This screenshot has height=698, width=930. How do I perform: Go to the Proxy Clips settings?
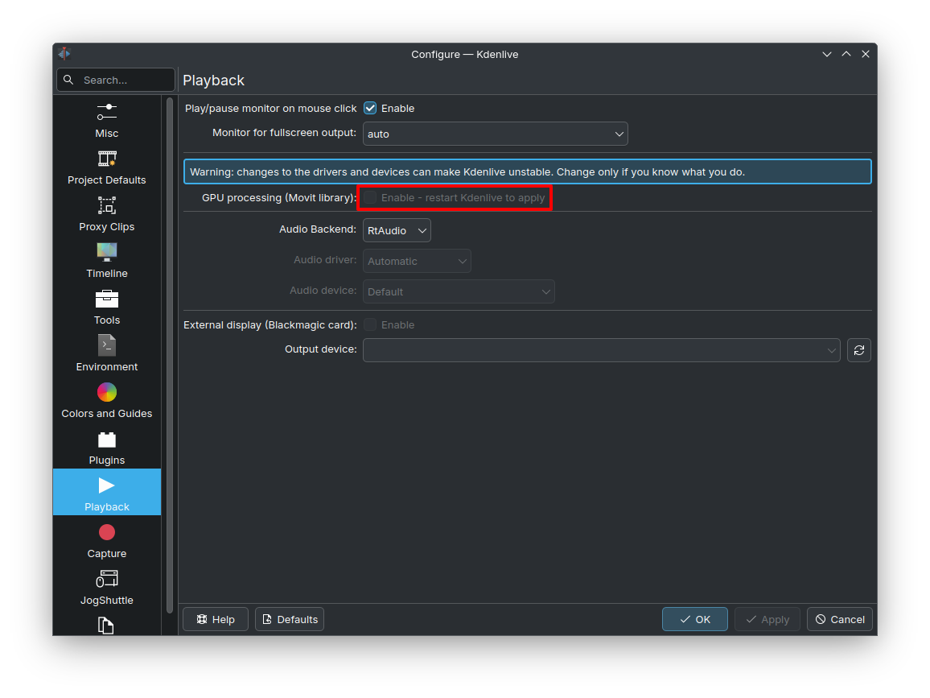(107, 213)
